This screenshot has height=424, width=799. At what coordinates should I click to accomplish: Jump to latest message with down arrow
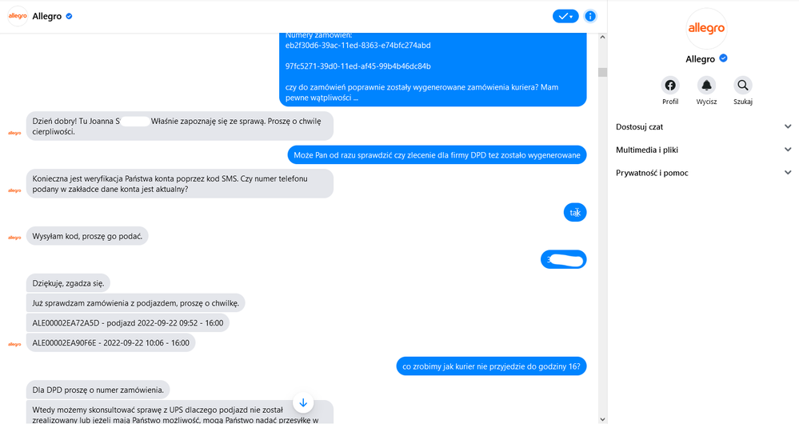click(303, 402)
